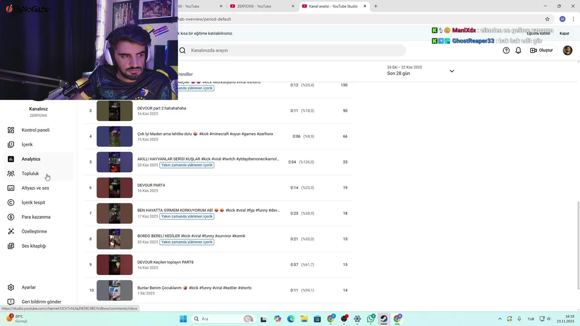The image size is (580, 326).
Task: Click the search magnifier icon
Action: [183, 50]
